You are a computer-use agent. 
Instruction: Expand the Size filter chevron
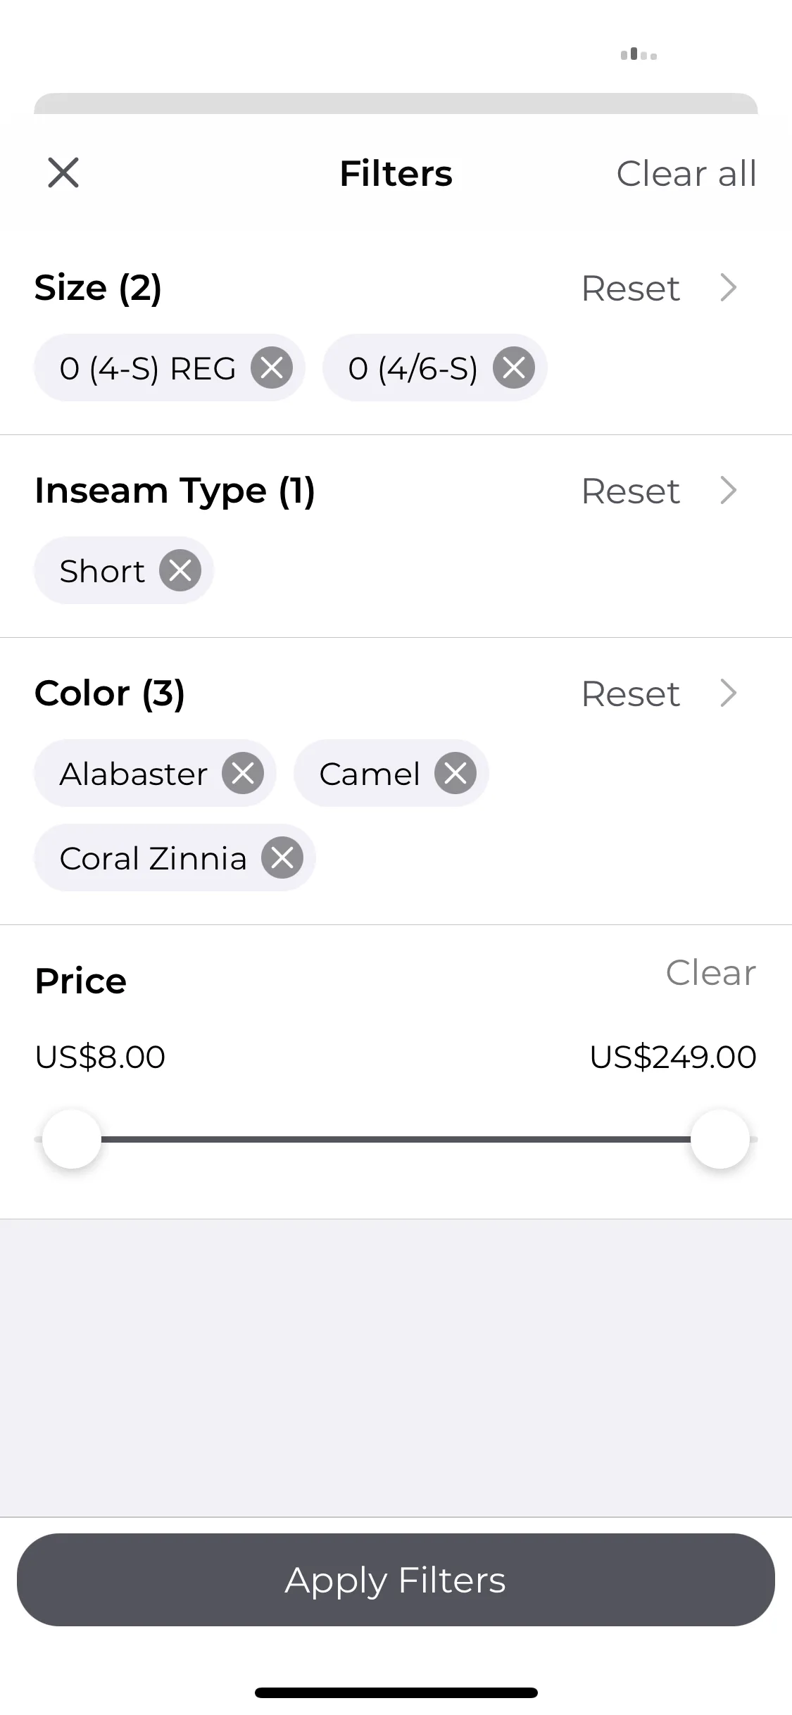[x=729, y=287]
